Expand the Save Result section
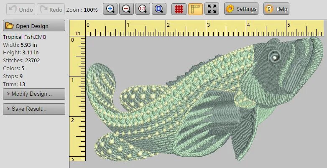 click(34, 109)
